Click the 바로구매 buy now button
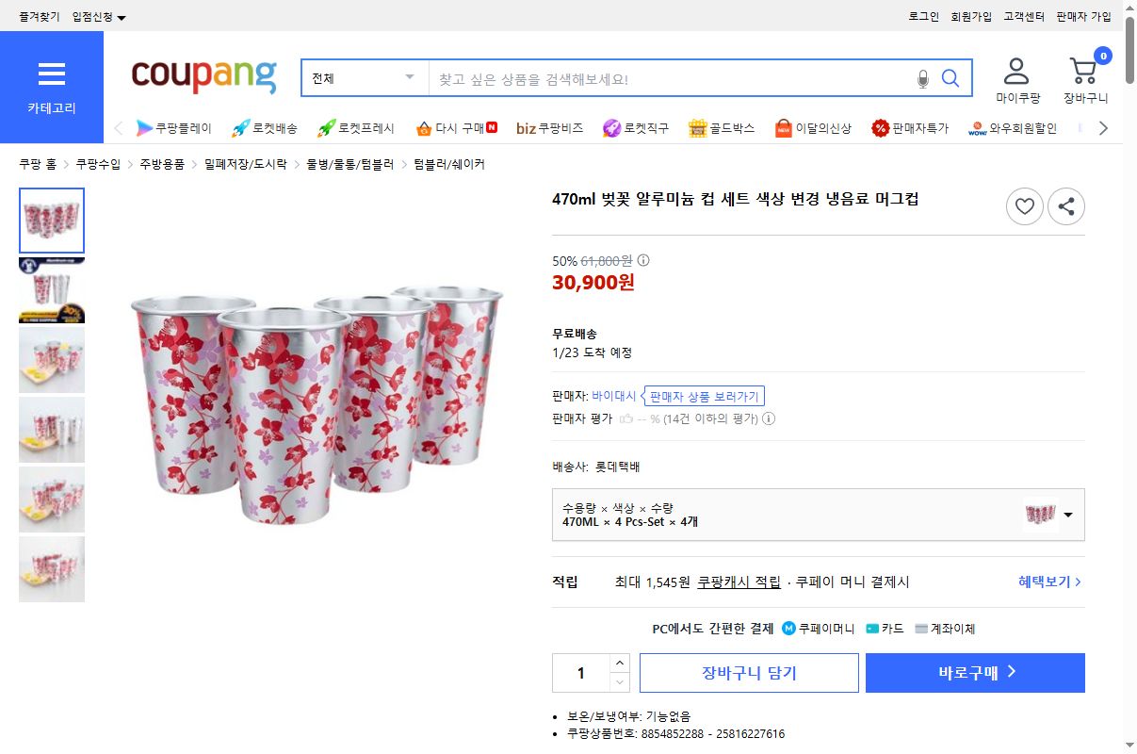The height and width of the screenshot is (754, 1137). pyautogui.click(x=975, y=672)
